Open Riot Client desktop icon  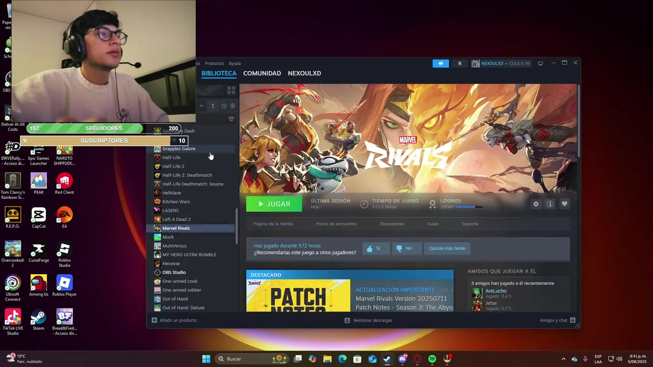tap(64, 185)
